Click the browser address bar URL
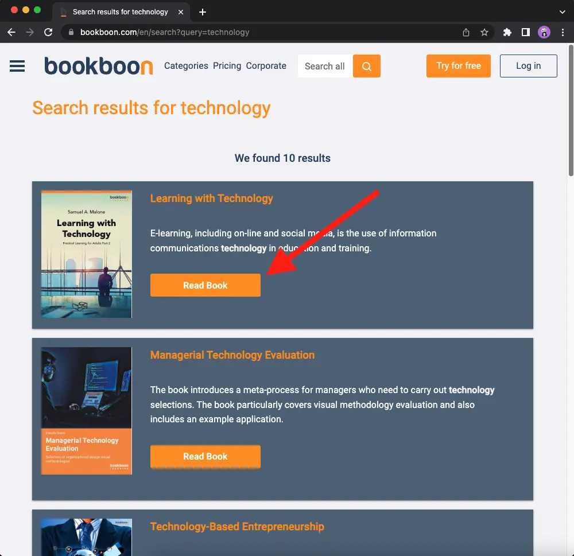Viewport: 574px width, 556px height. [165, 32]
